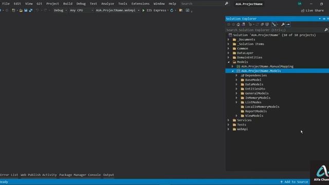This screenshot has width=329, height=185.
Task: Click the IIS Express run button
Action: coord(154,10)
